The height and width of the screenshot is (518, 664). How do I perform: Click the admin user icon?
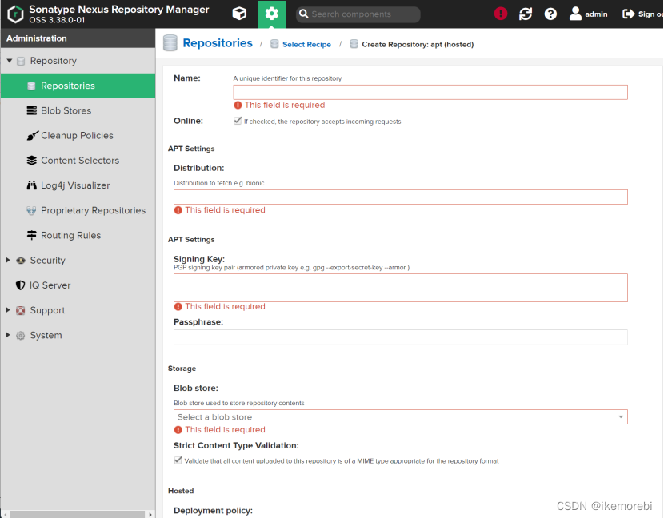(x=575, y=14)
